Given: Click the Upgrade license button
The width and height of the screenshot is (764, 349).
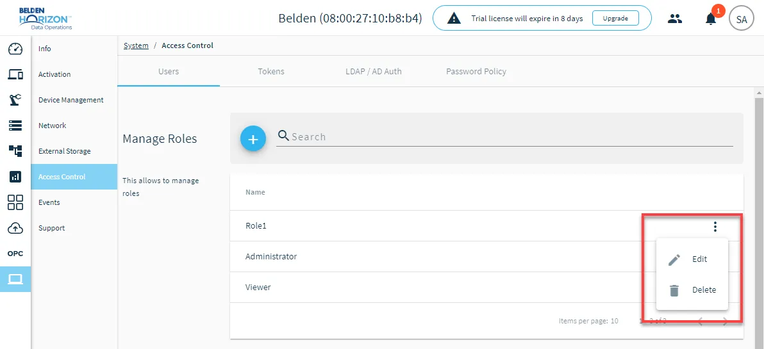Looking at the screenshot, I should point(615,19).
